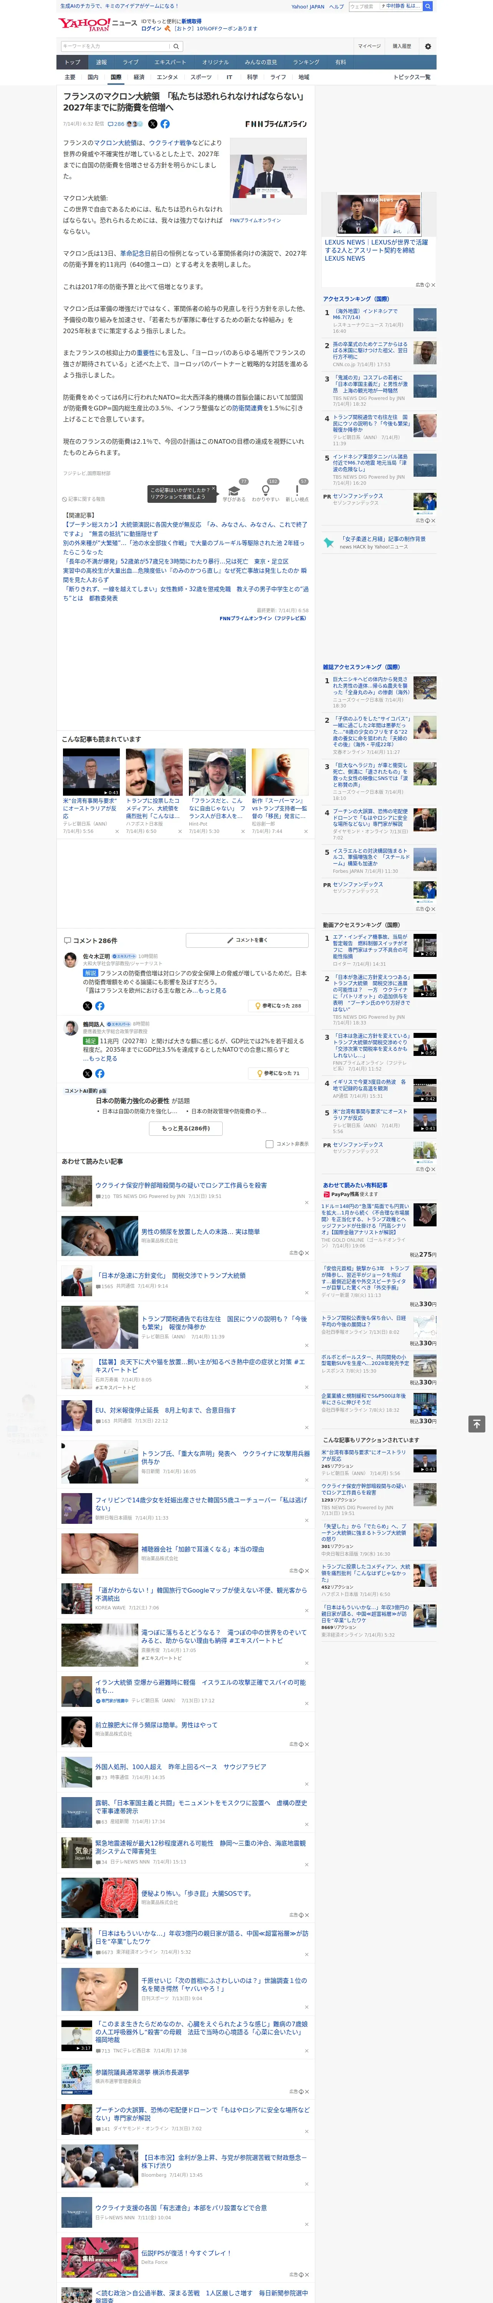Open トピックス一覧 link
This screenshot has height=2303, width=493.
(412, 77)
